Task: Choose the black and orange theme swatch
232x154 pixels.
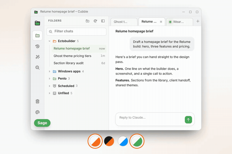Action: coord(109,141)
